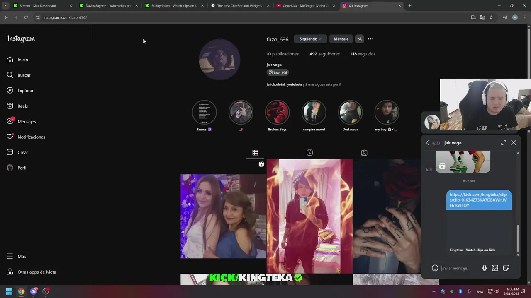Open the shared reel preview in chat
This screenshot has width=531, height=298.
coord(463,162)
